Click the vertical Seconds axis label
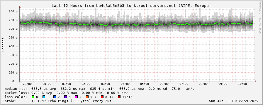Image resolution: width=263 pixels, height=105 pixels. tap(3, 44)
